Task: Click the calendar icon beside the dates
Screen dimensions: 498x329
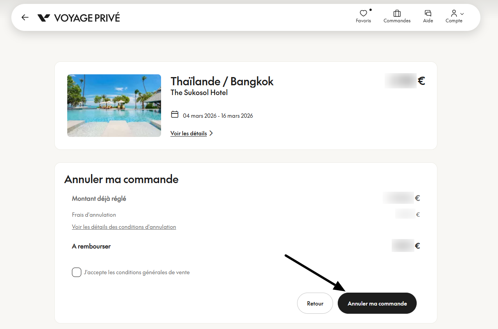Action: coord(175,115)
